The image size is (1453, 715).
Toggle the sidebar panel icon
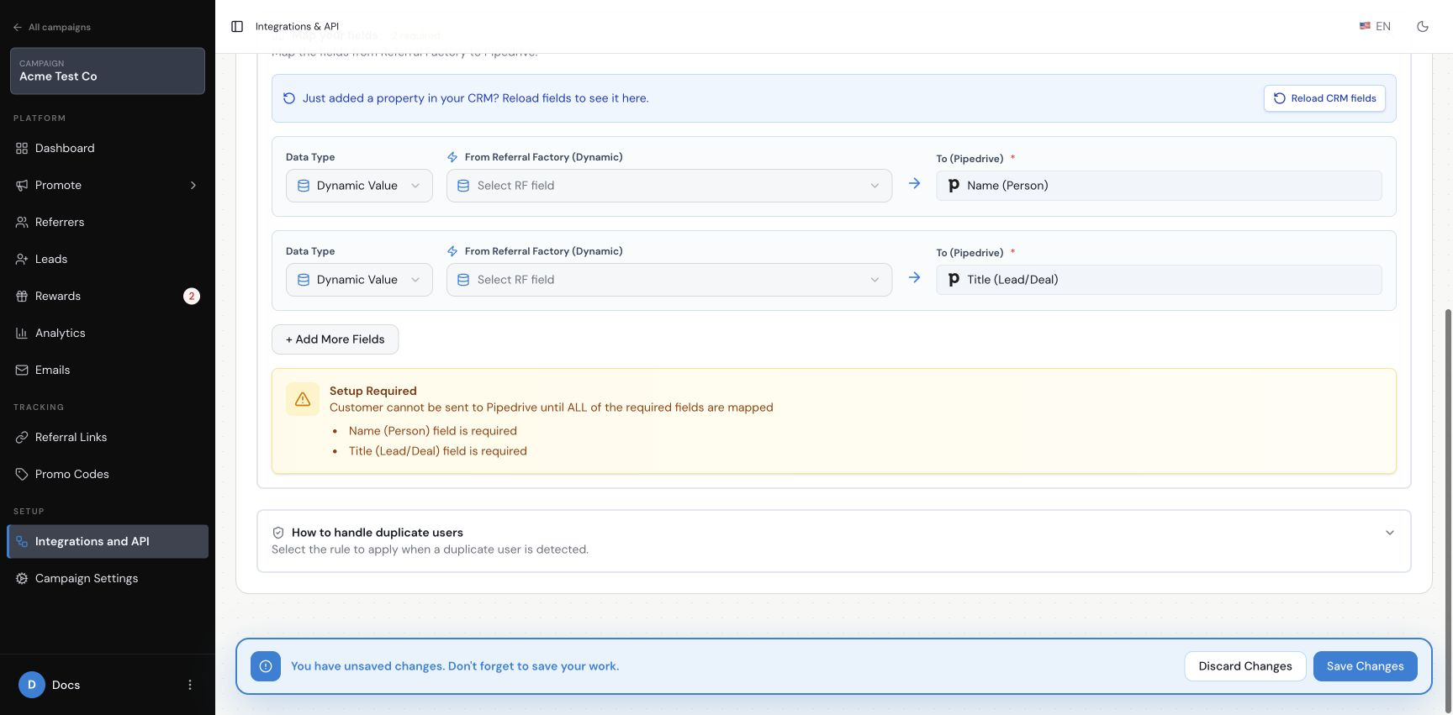coord(237,27)
